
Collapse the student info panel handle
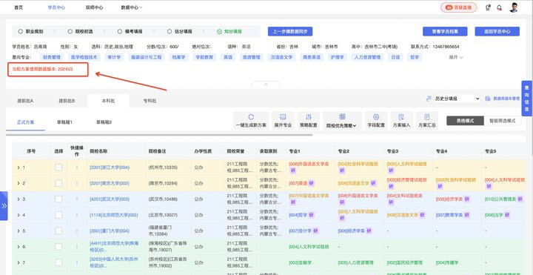coord(266,85)
